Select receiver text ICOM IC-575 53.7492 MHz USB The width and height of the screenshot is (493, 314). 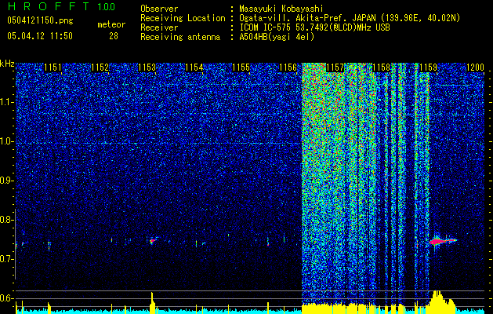tap(314, 27)
